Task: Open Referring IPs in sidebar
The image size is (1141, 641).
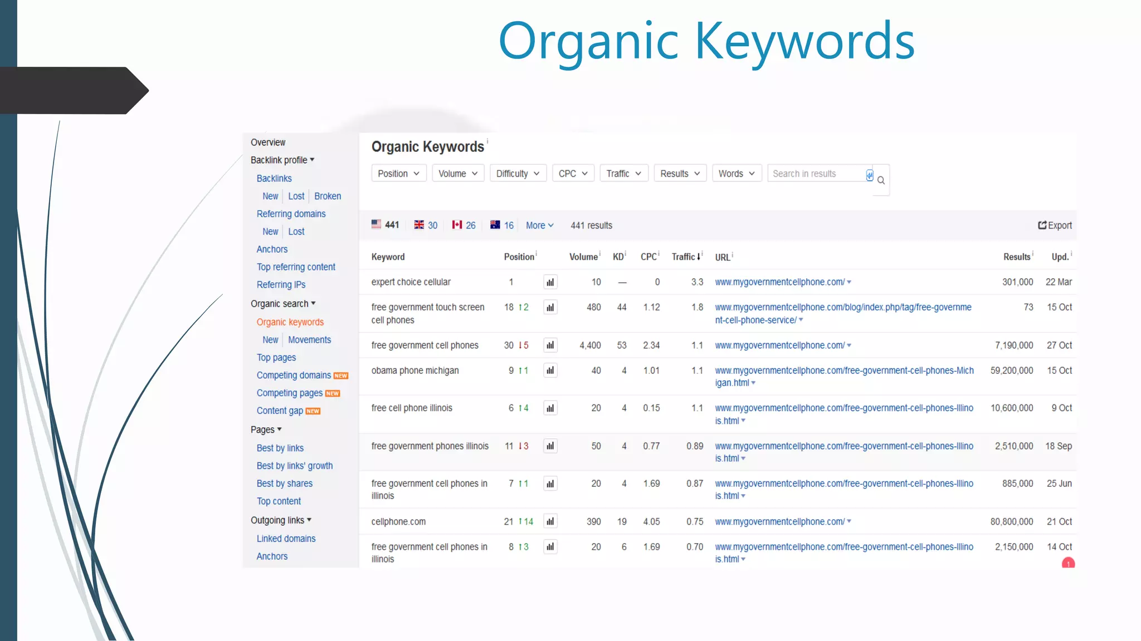Action: coord(281,285)
